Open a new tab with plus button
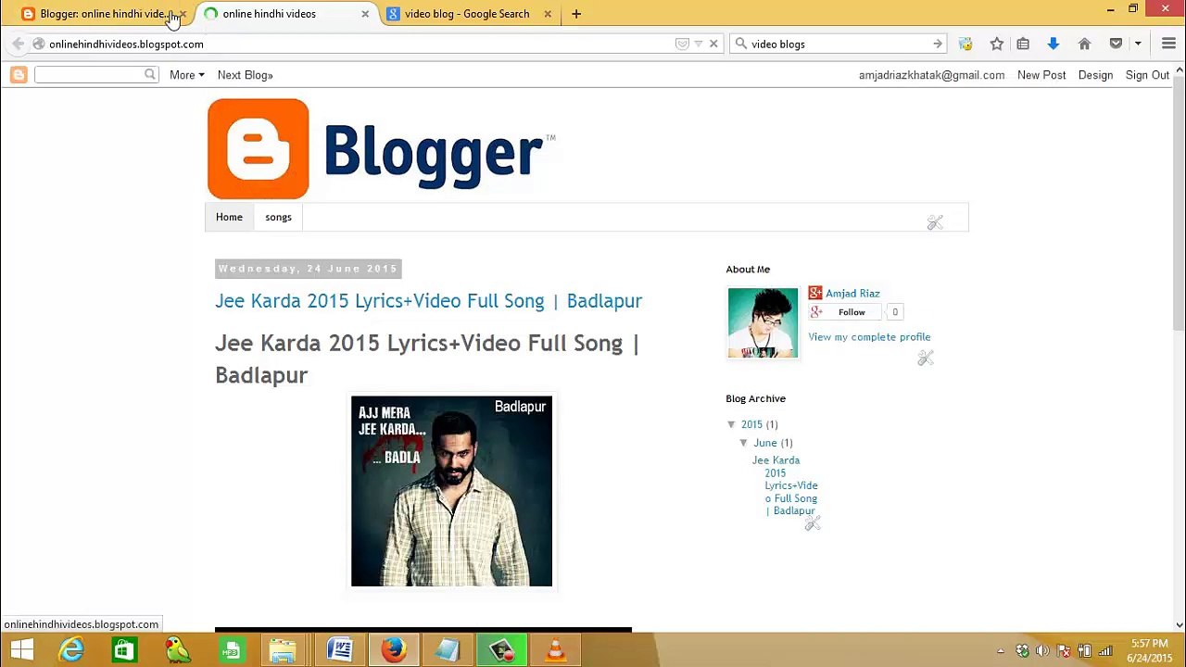This screenshot has height=667, width=1186. point(576,14)
